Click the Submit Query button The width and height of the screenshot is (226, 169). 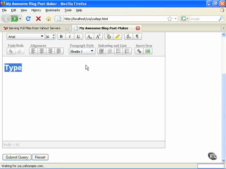tap(17, 157)
